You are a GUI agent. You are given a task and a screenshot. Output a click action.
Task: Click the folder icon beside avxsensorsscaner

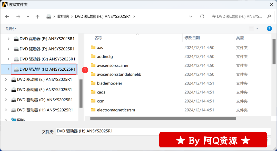93,65
